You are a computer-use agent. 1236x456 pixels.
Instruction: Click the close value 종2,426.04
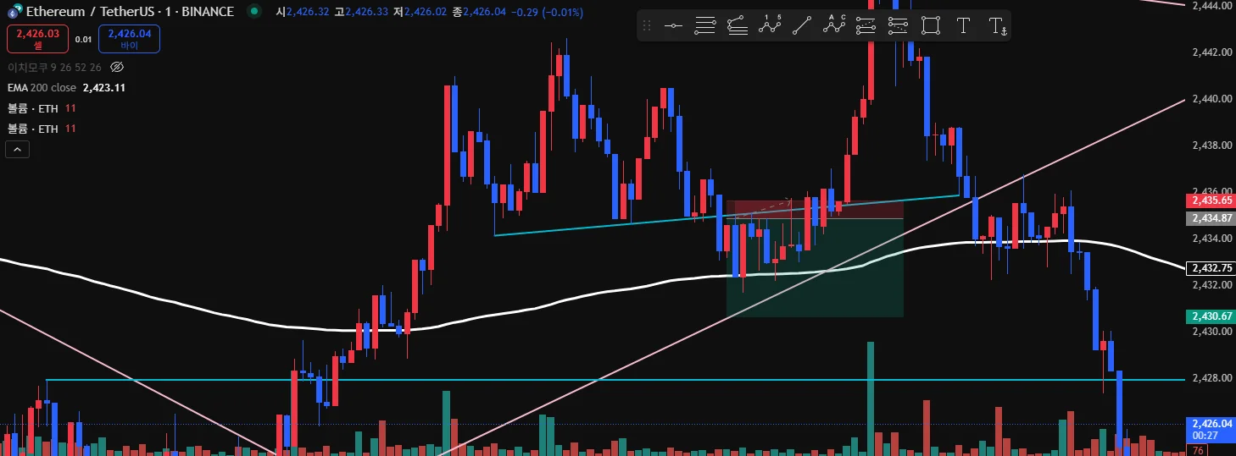pyautogui.click(x=477, y=12)
